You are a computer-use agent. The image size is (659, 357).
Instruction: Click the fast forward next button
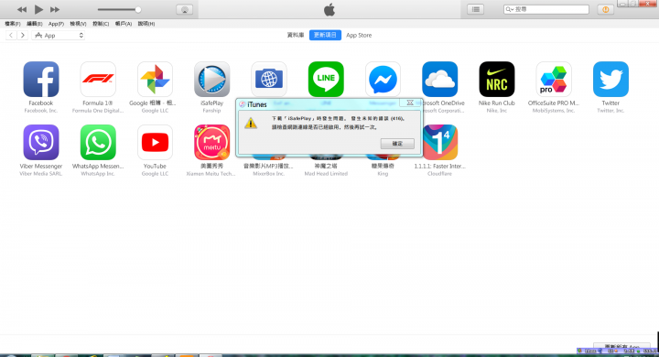(x=55, y=9)
